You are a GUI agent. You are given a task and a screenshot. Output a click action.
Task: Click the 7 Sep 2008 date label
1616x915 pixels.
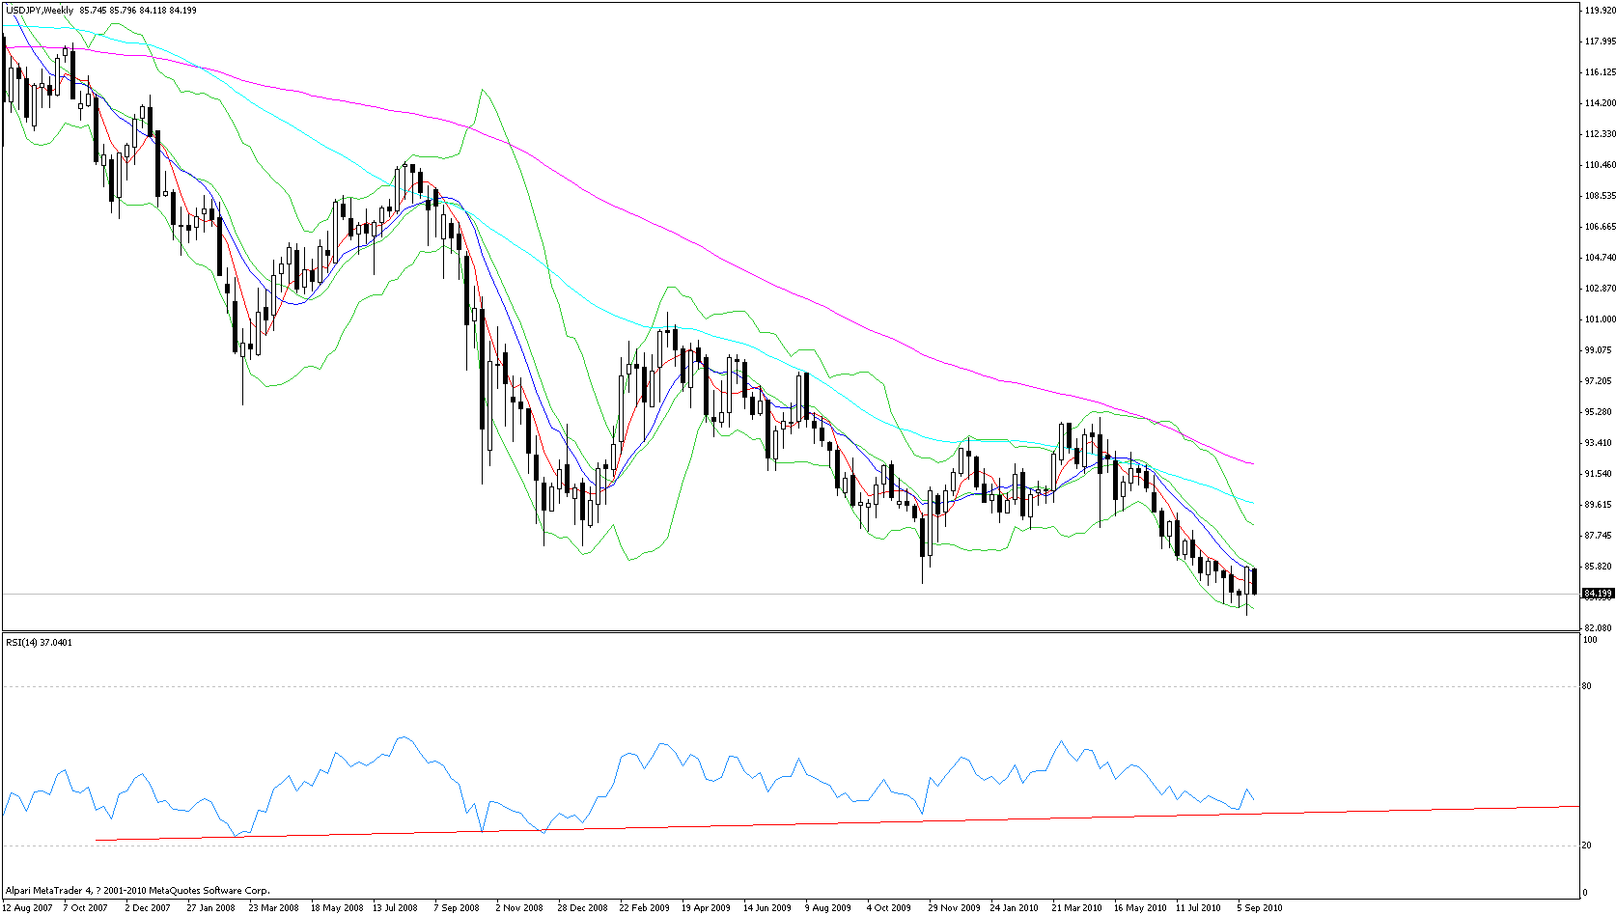[x=457, y=907]
